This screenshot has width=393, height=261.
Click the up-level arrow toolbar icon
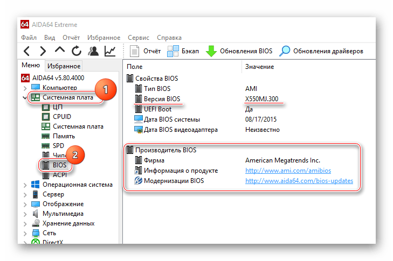click(60, 50)
